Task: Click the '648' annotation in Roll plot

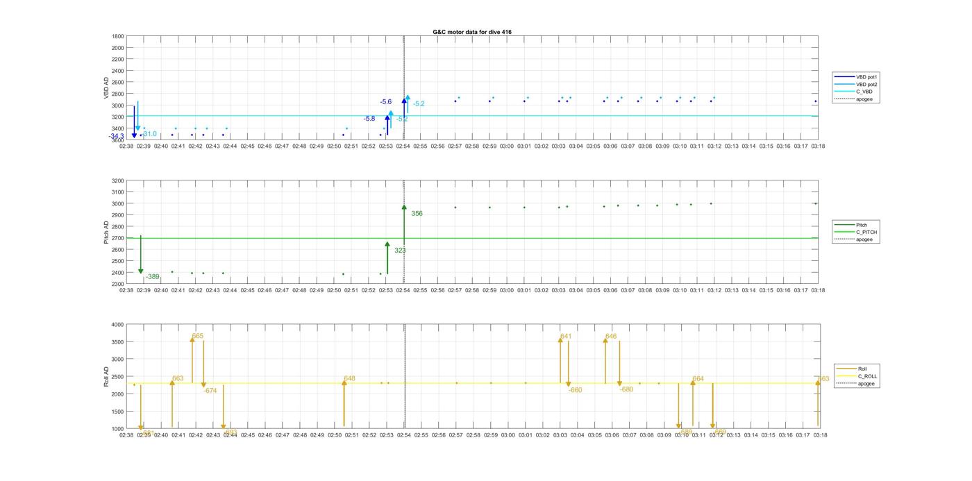Action: pyautogui.click(x=349, y=379)
